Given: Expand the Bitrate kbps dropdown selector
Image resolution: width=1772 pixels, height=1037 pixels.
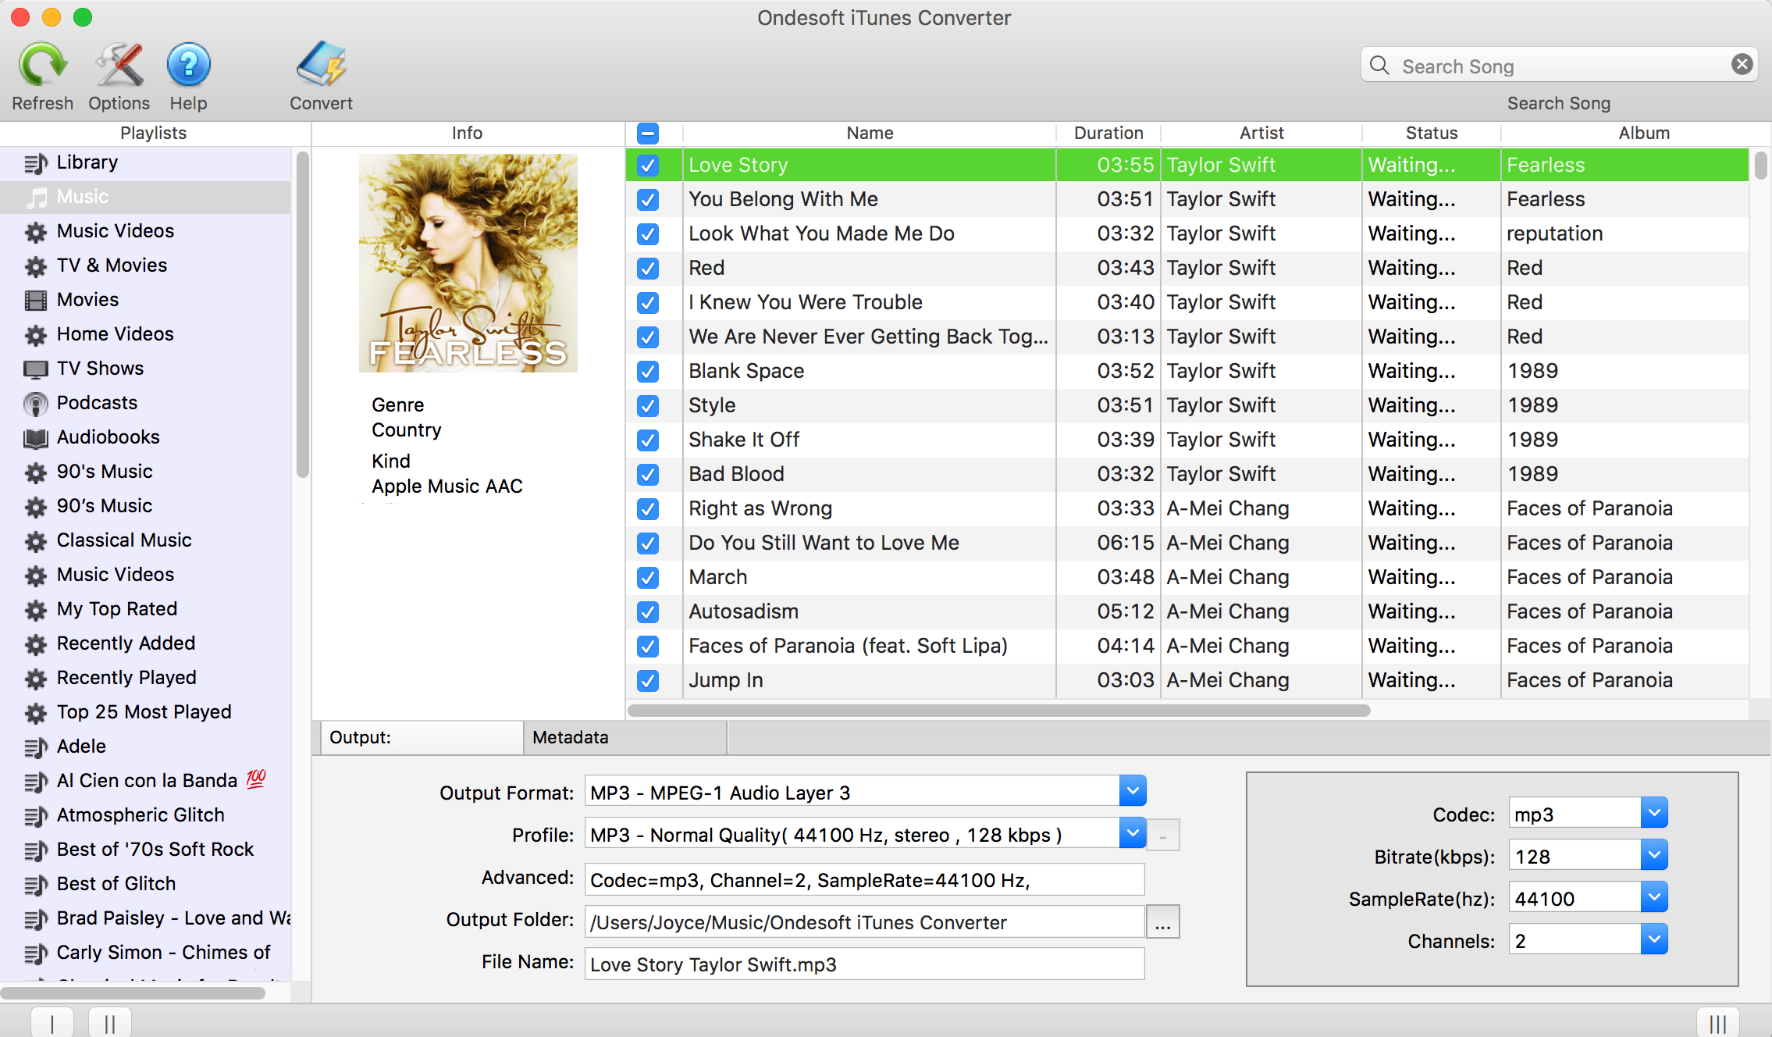Looking at the screenshot, I should (1653, 856).
